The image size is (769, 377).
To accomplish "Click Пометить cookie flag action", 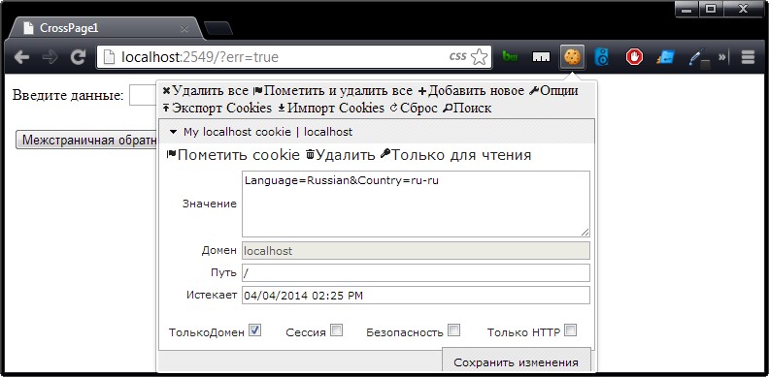I will point(233,155).
